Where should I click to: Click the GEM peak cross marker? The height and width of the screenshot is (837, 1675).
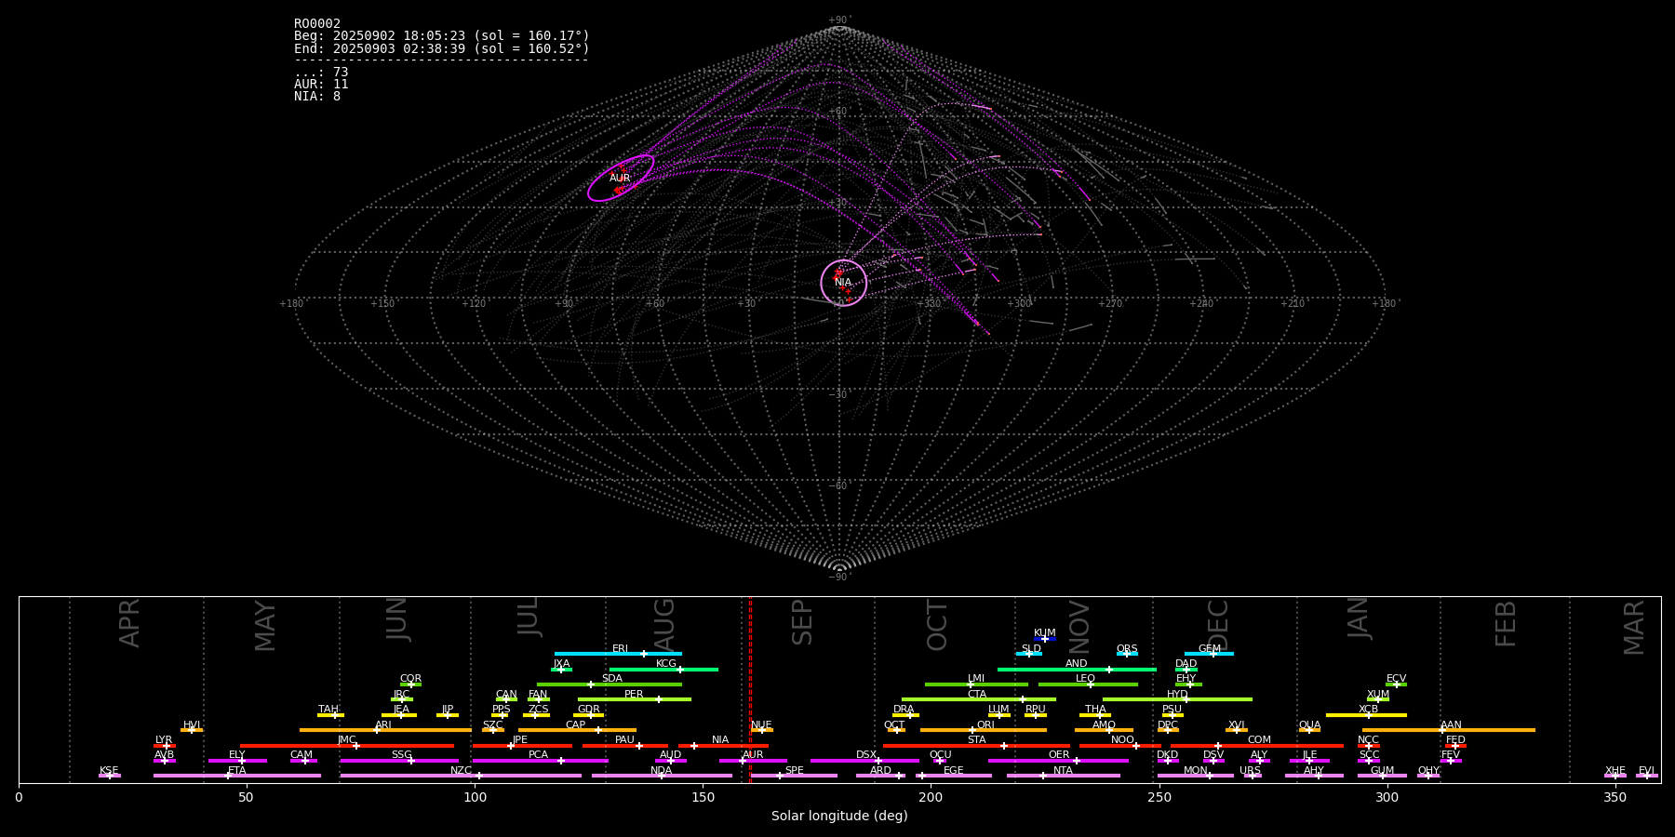1213,654
